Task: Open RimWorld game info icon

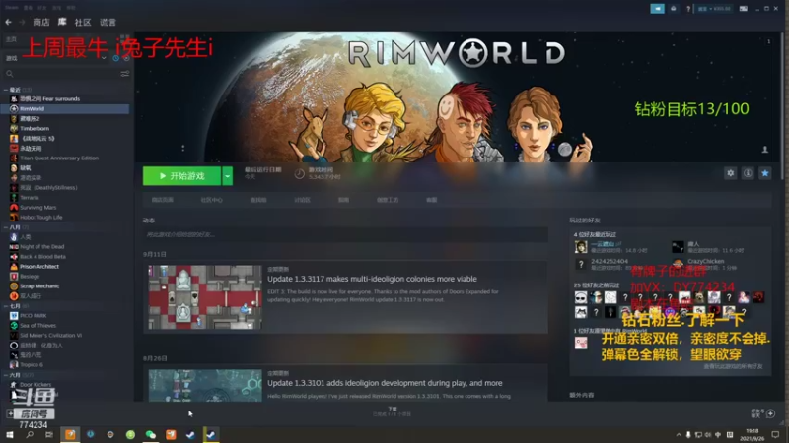Action: click(x=748, y=173)
